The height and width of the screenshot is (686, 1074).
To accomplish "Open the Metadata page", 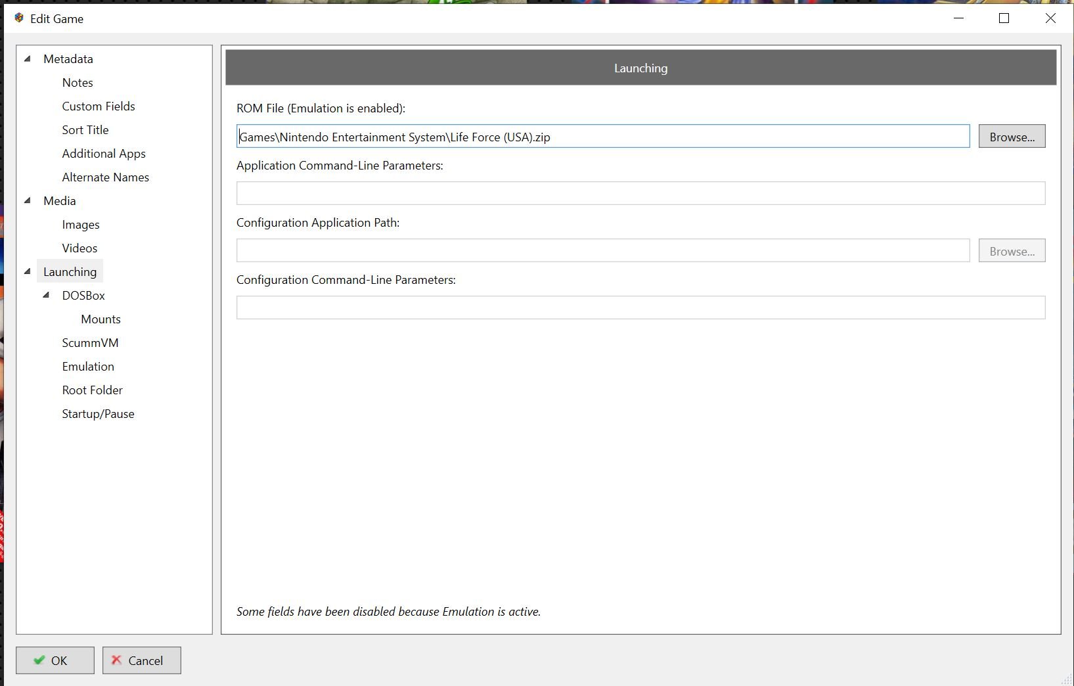I will pos(68,58).
